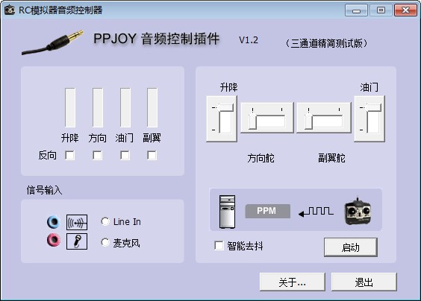Viewport: 421px width, 301px height.
Task: Click the computer tower icon
Action: [227, 212]
